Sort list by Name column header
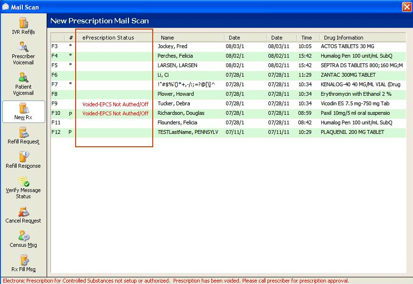413x284 pixels. coord(167,38)
